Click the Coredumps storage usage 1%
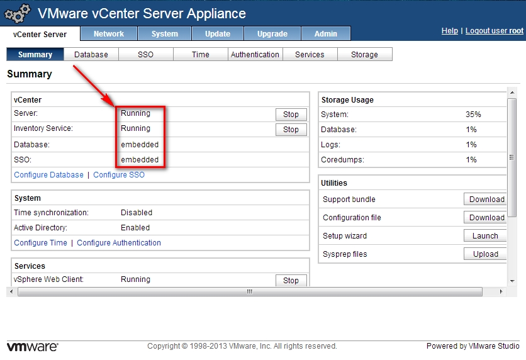 click(471, 160)
